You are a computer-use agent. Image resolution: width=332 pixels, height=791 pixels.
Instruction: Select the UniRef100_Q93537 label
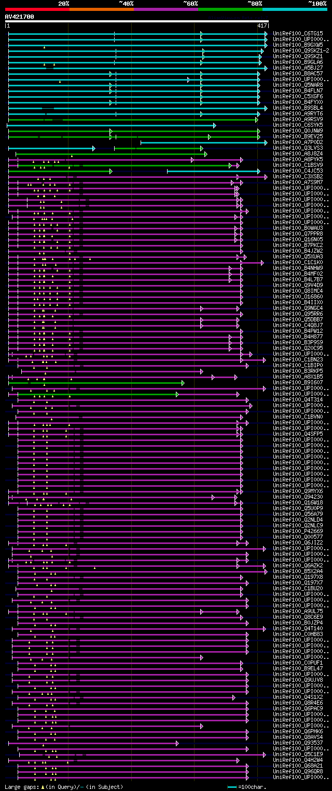pos(297,743)
